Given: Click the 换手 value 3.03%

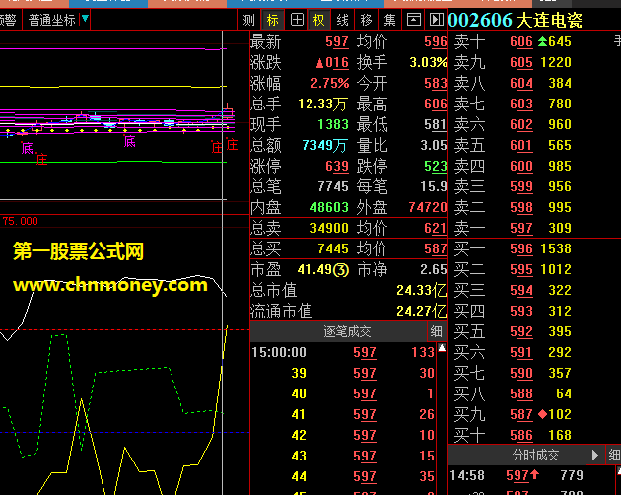Looking at the screenshot, I should (x=428, y=62).
